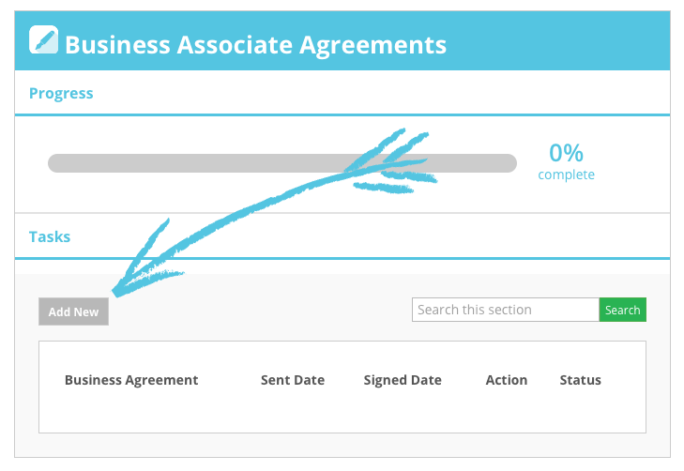
Task: Sort by Business Agreement column
Action: click(x=131, y=380)
